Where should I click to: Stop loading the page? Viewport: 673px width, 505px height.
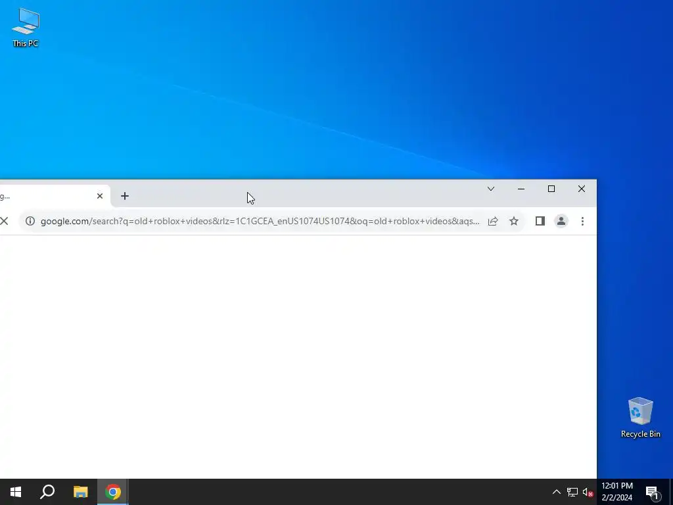click(x=5, y=221)
